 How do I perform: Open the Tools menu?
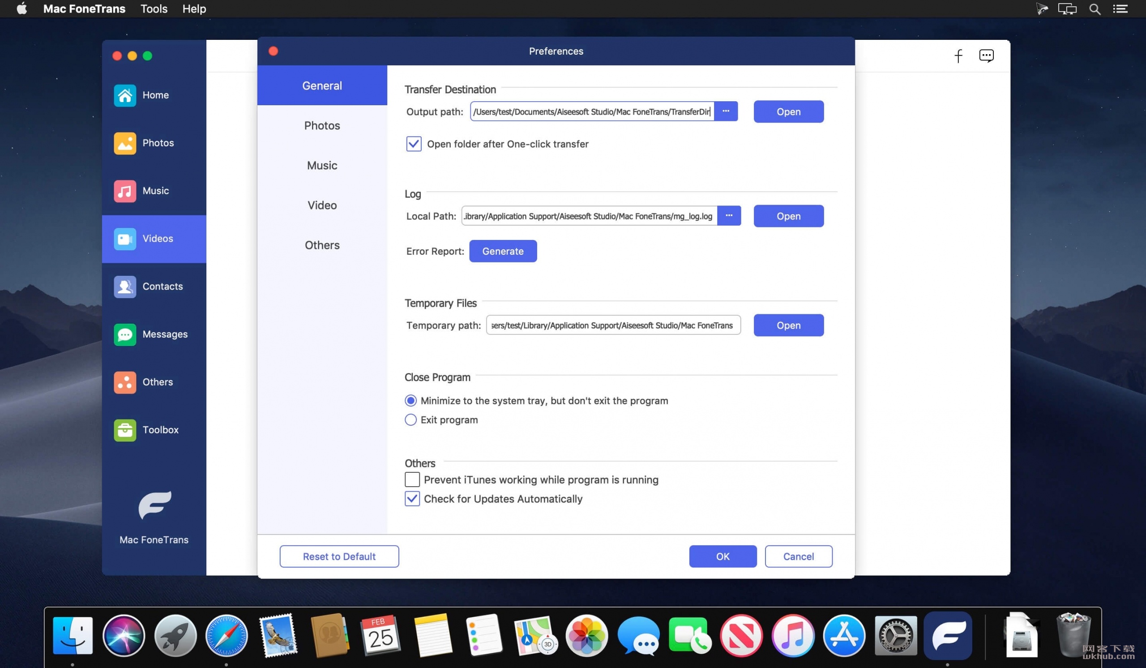coord(154,9)
